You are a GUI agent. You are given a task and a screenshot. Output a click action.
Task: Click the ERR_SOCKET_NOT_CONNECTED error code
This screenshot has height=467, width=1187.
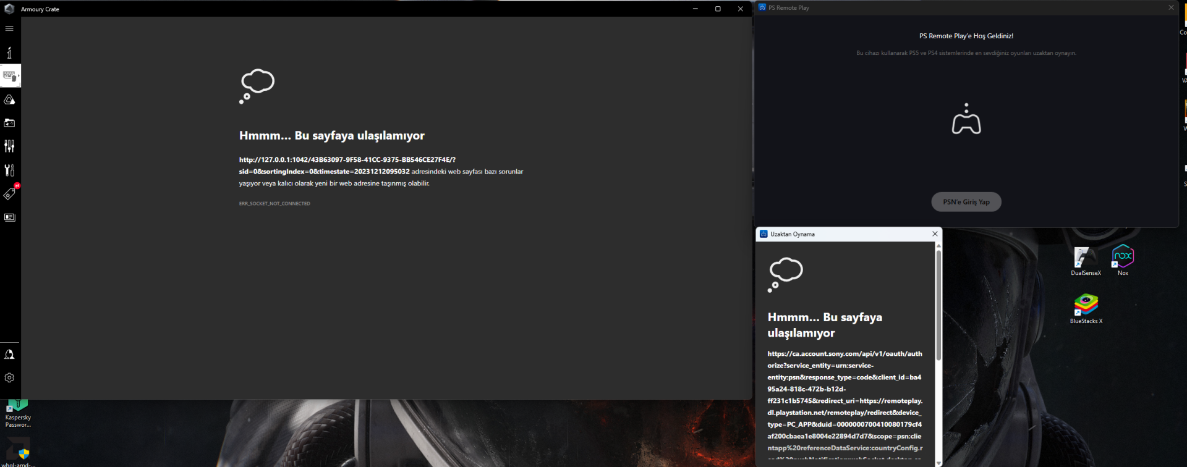[274, 203]
